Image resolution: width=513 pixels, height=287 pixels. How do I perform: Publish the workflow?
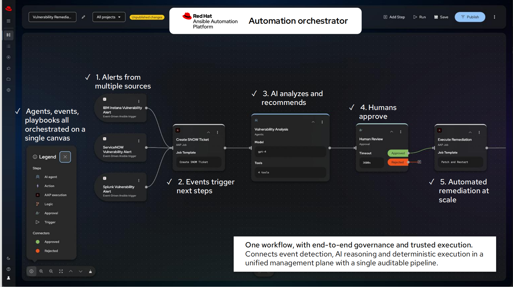point(470,17)
